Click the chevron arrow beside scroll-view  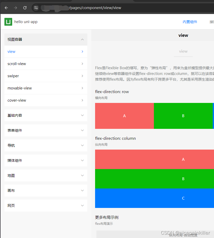pyautogui.click(x=82, y=64)
